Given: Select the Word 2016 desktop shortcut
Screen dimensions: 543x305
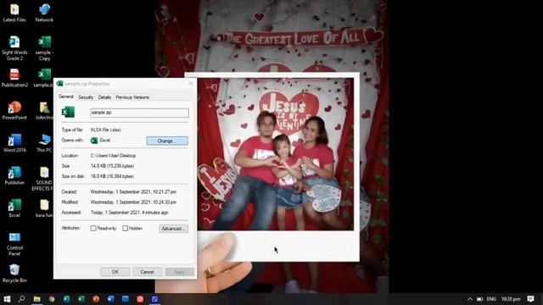Looking at the screenshot, I should click(x=14, y=143).
